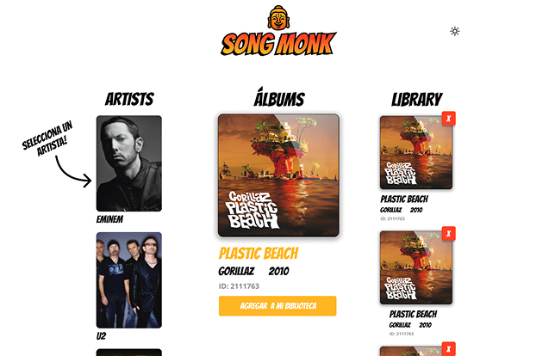Click the curved arrow pointing to Eminem

point(73,172)
